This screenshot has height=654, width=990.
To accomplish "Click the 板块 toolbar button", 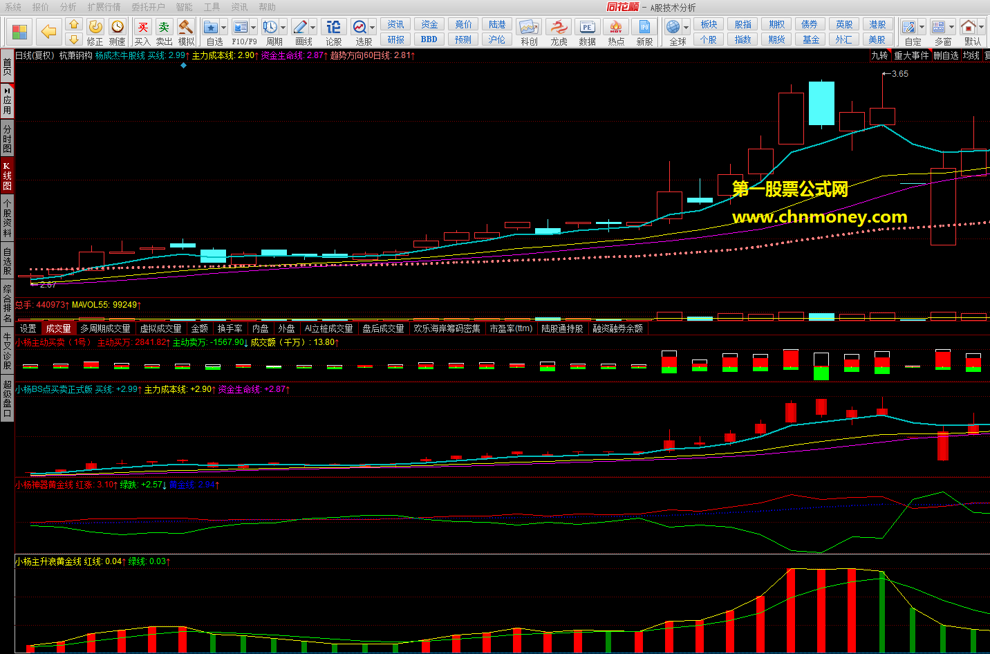I will [709, 24].
